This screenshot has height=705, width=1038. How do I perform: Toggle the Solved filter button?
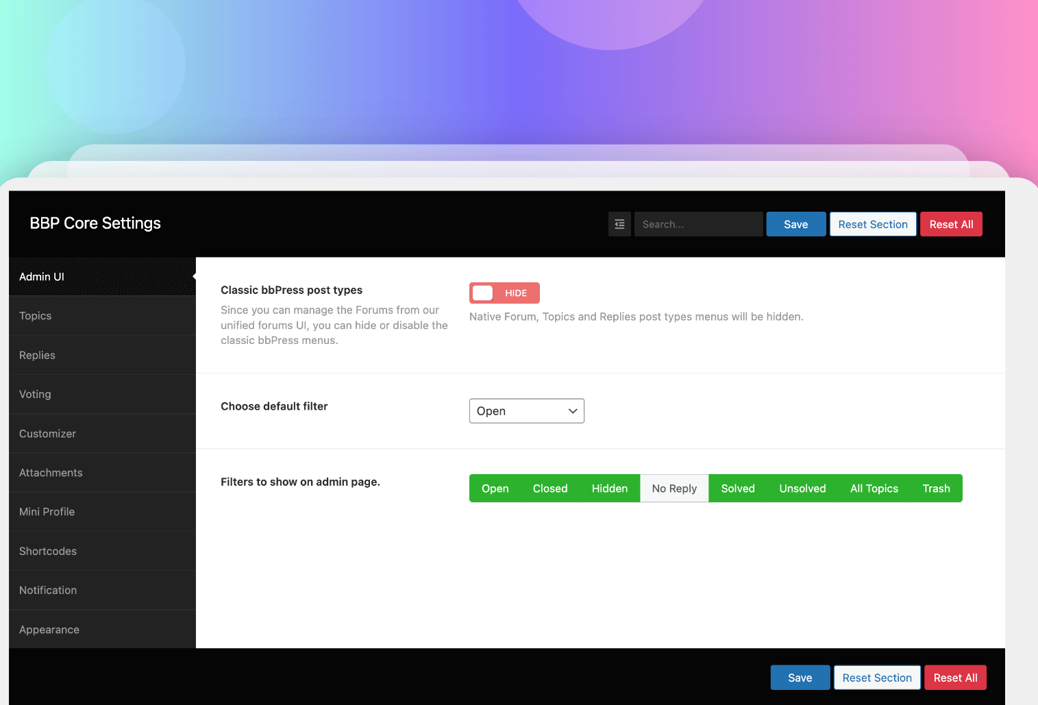click(738, 488)
